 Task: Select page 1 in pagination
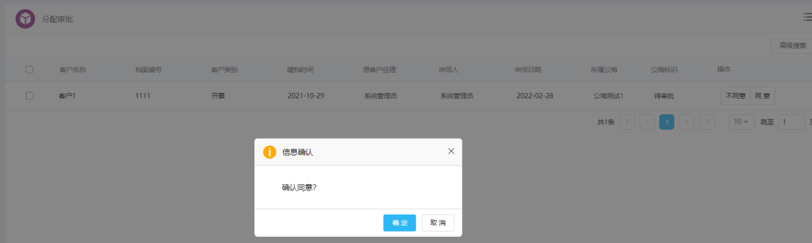[x=667, y=122]
